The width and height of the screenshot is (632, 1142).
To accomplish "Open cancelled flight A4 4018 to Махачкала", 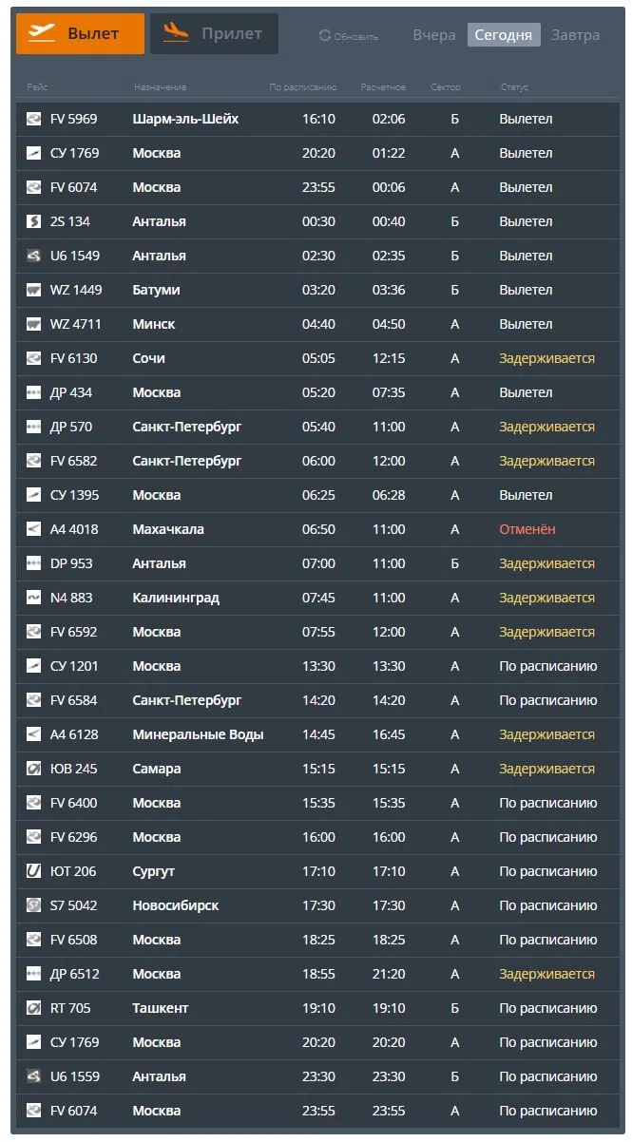I will (x=322, y=529).
